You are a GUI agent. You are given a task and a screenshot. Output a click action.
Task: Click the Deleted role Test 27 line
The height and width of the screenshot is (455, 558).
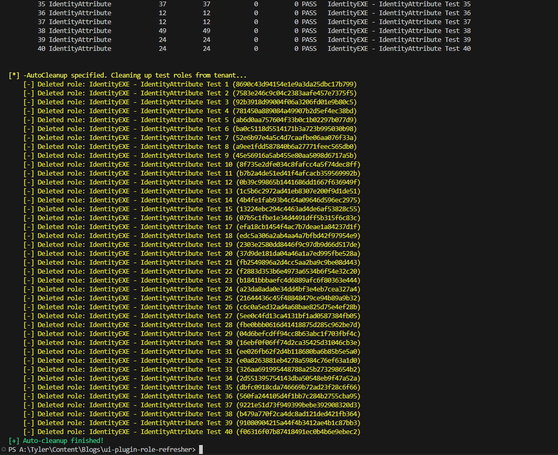[192, 316]
